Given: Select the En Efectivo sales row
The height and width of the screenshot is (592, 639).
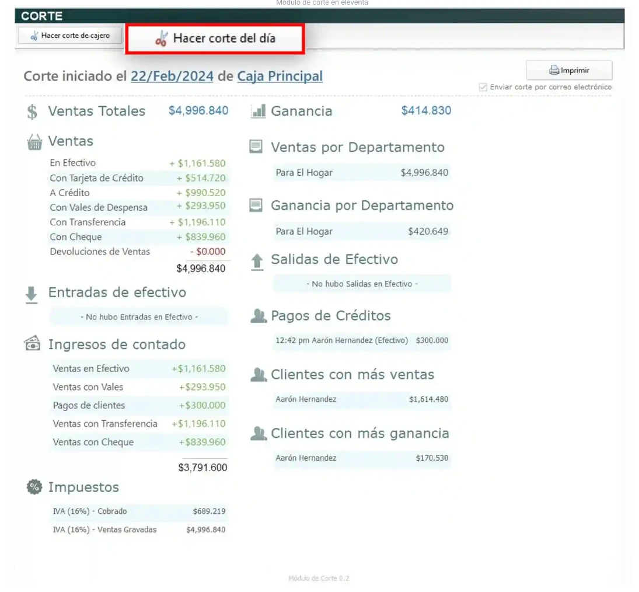Looking at the screenshot, I should click(x=138, y=163).
